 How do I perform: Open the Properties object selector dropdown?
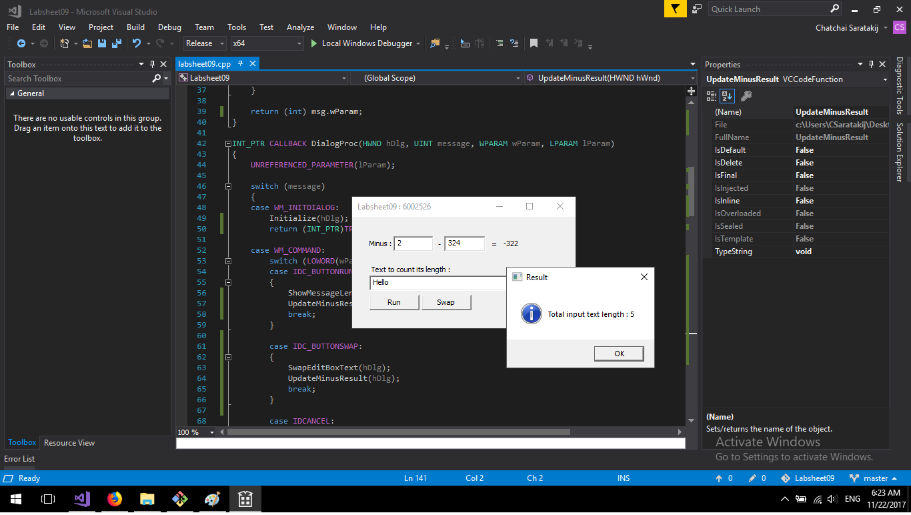tap(884, 79)
